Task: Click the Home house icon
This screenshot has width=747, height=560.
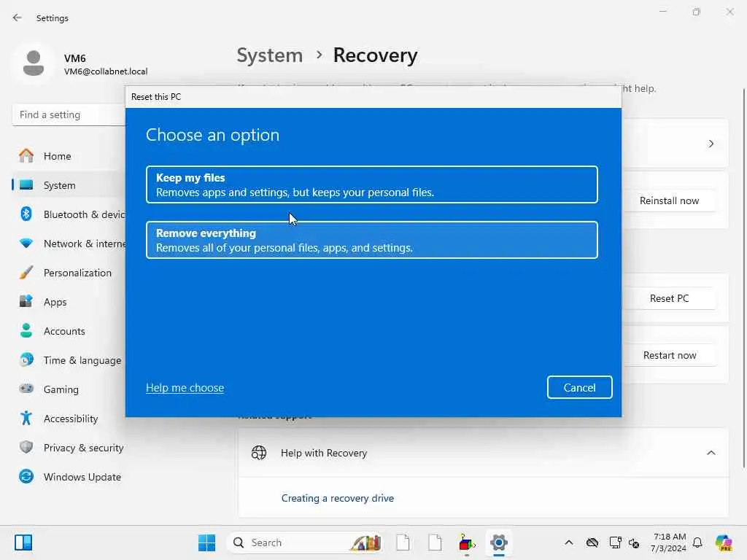Action: coord(26,156)
